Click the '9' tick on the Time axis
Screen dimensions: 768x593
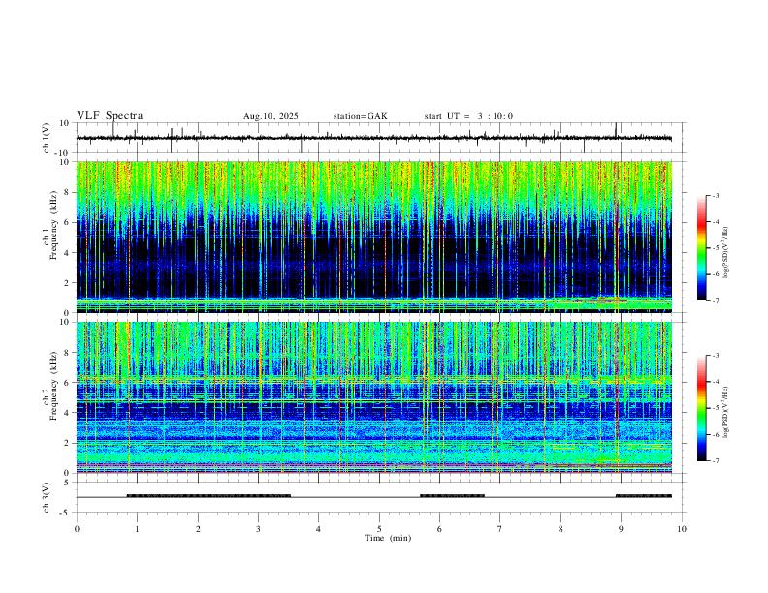click(621, 529)
